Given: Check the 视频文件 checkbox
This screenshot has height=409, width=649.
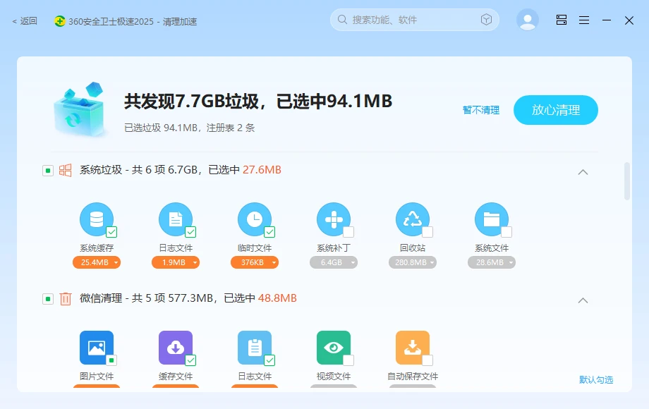Looking at the screenshot, I should click(348, 360).
